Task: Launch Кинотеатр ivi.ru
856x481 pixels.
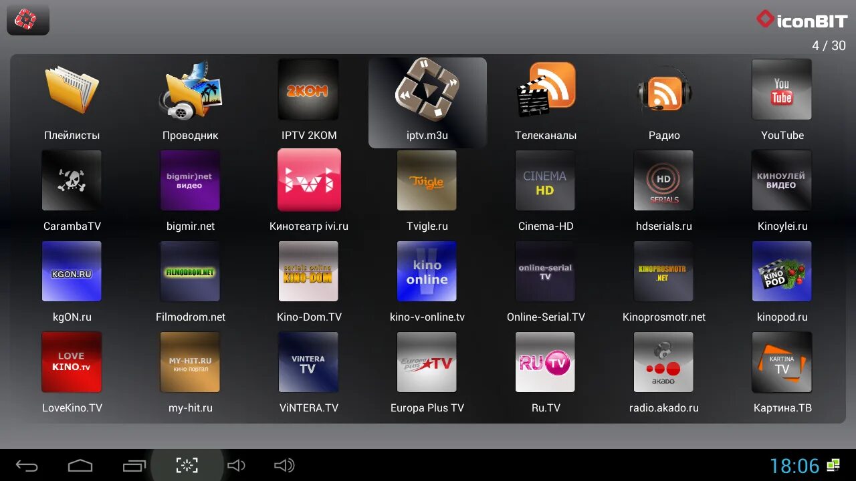Action: click(x=309, y=180)
